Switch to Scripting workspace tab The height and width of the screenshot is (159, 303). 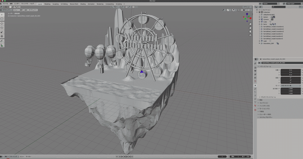click(x=119, y=4)
